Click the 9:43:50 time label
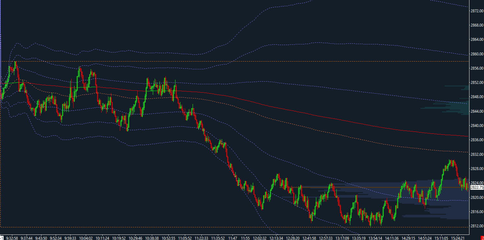This screenshot has width=484, height=240. tap(42, 238)
